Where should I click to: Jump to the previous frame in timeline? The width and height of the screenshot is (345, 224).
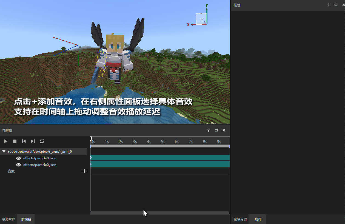[24, 141]
